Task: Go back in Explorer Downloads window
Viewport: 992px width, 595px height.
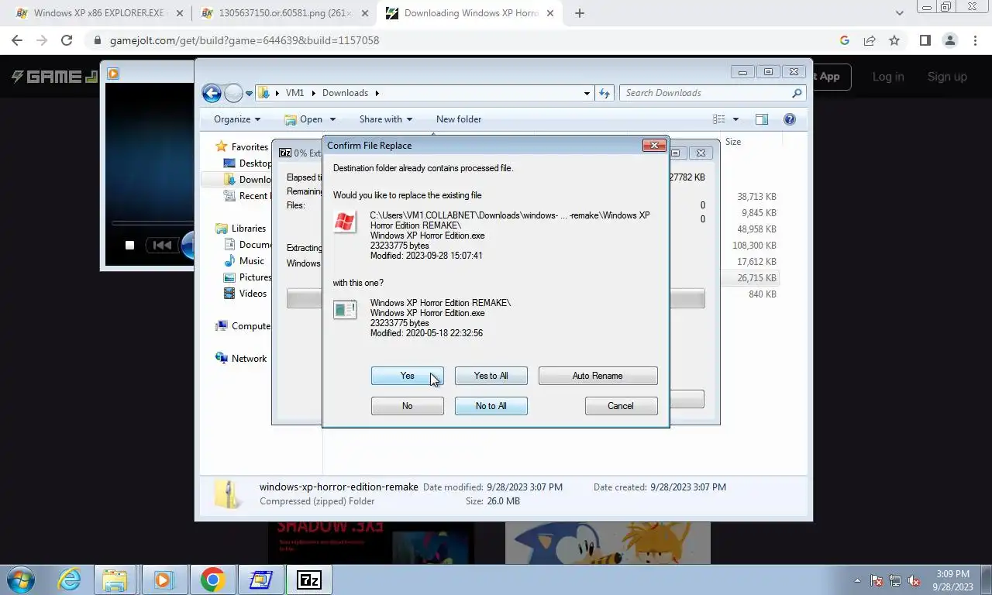Action: click(x=212, y=93)
